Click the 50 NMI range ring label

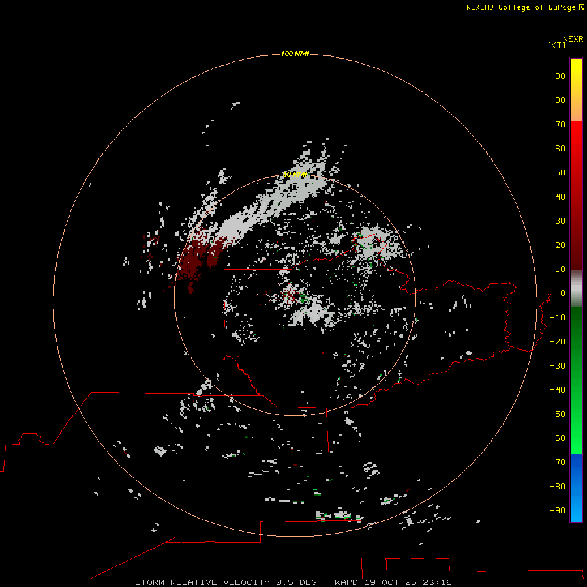click(295, 174)
